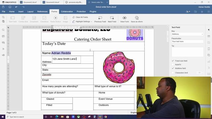Viewport: 212px width, 119px height.
Task: Open view settings hamburger menu in header
Action: tap(209, 12)
